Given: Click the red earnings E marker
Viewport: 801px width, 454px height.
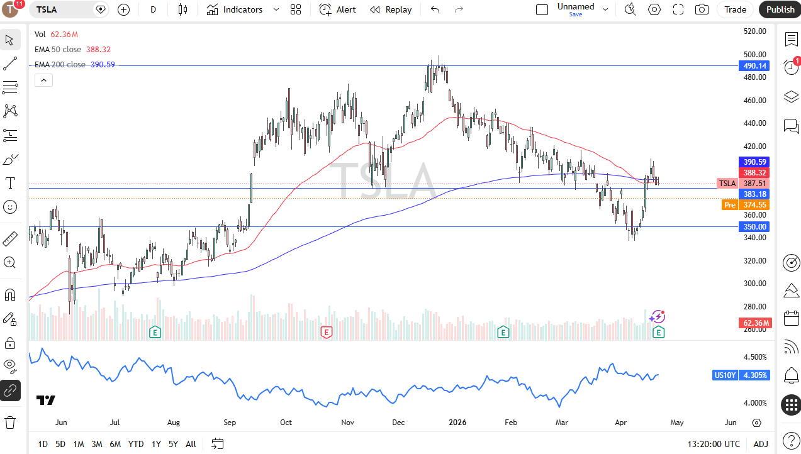Looking at the screenshot, I should pyautogui.click(x=326, y=331).
